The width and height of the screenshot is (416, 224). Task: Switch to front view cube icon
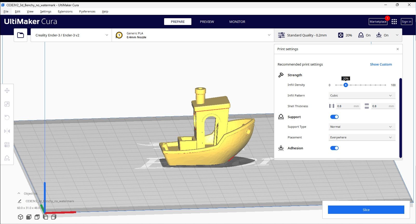pos(29,217)
